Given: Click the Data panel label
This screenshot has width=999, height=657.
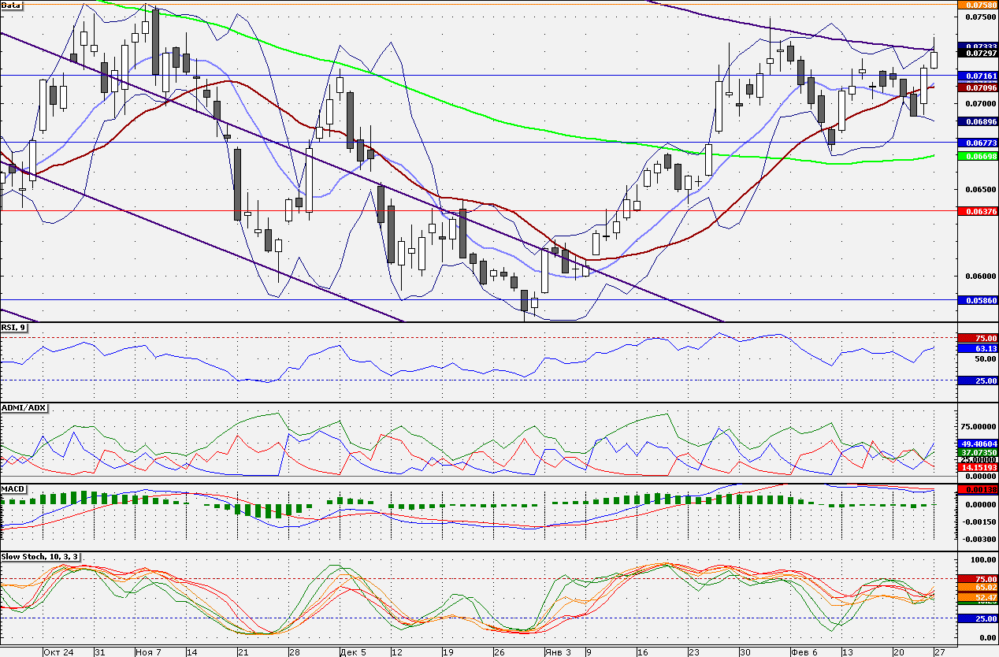Looking at the screenshot, I should (x=12, y=5).
